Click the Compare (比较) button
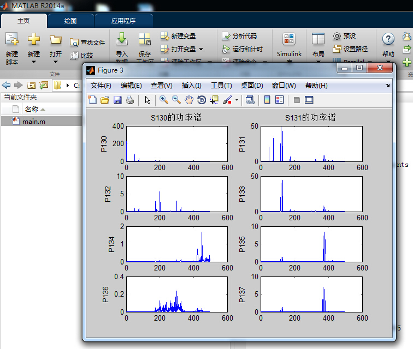This screenshot has width=413, height=349. [81, 56]
